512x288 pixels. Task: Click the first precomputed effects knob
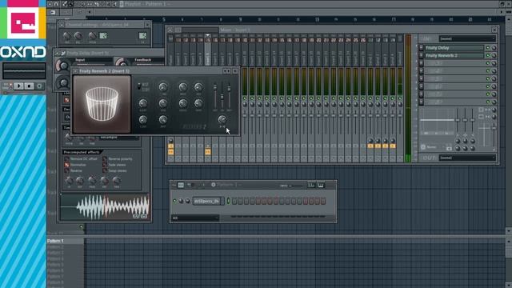[69, 181]
